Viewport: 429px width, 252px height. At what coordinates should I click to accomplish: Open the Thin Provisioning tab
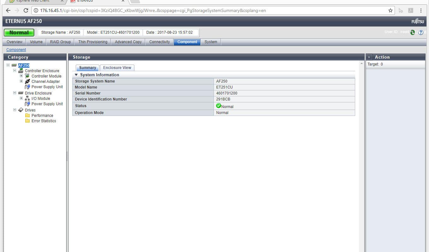[93, 42]
